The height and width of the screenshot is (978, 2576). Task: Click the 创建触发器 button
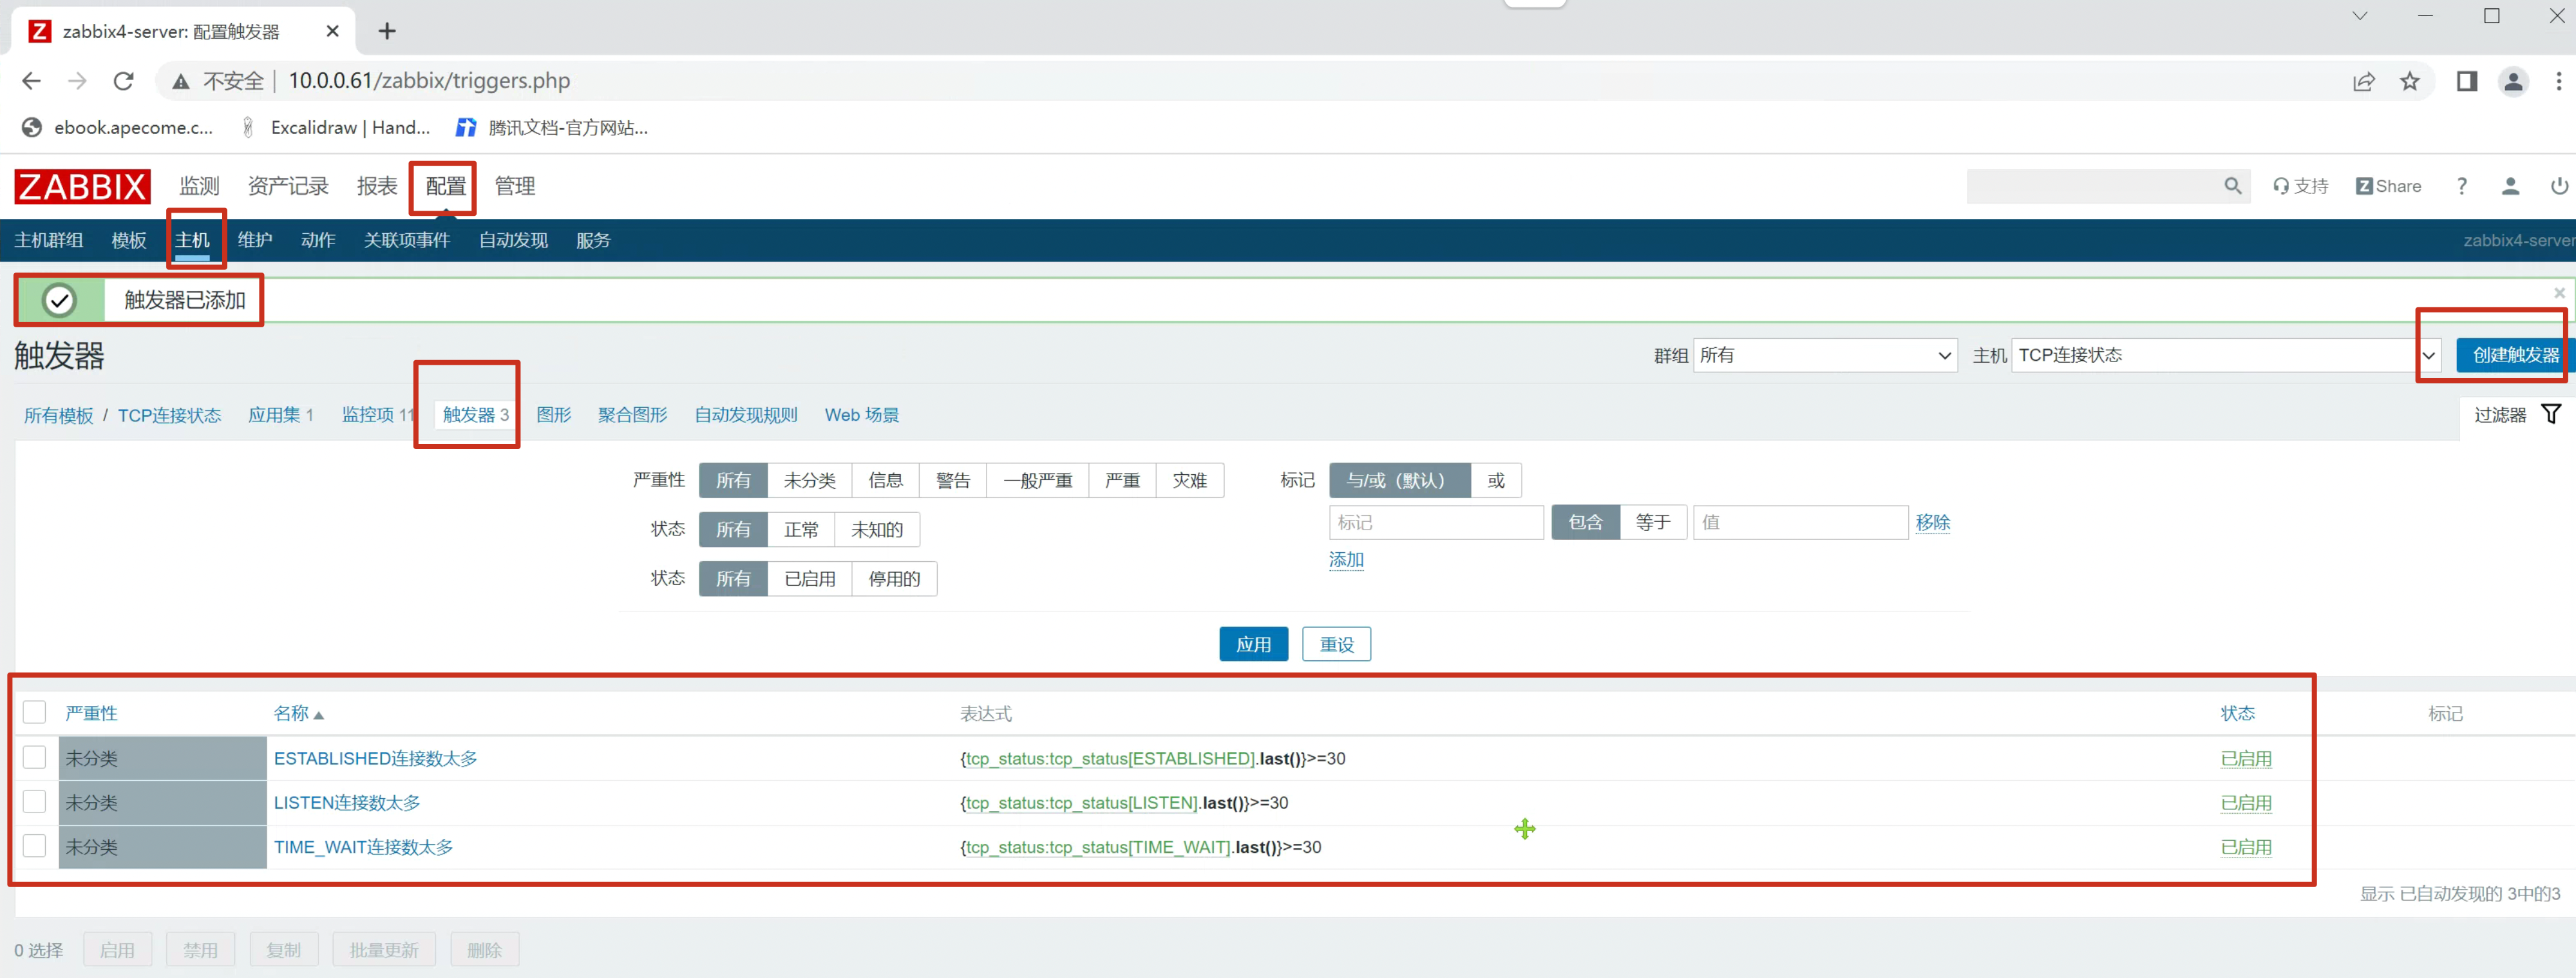coord(2514,355)
